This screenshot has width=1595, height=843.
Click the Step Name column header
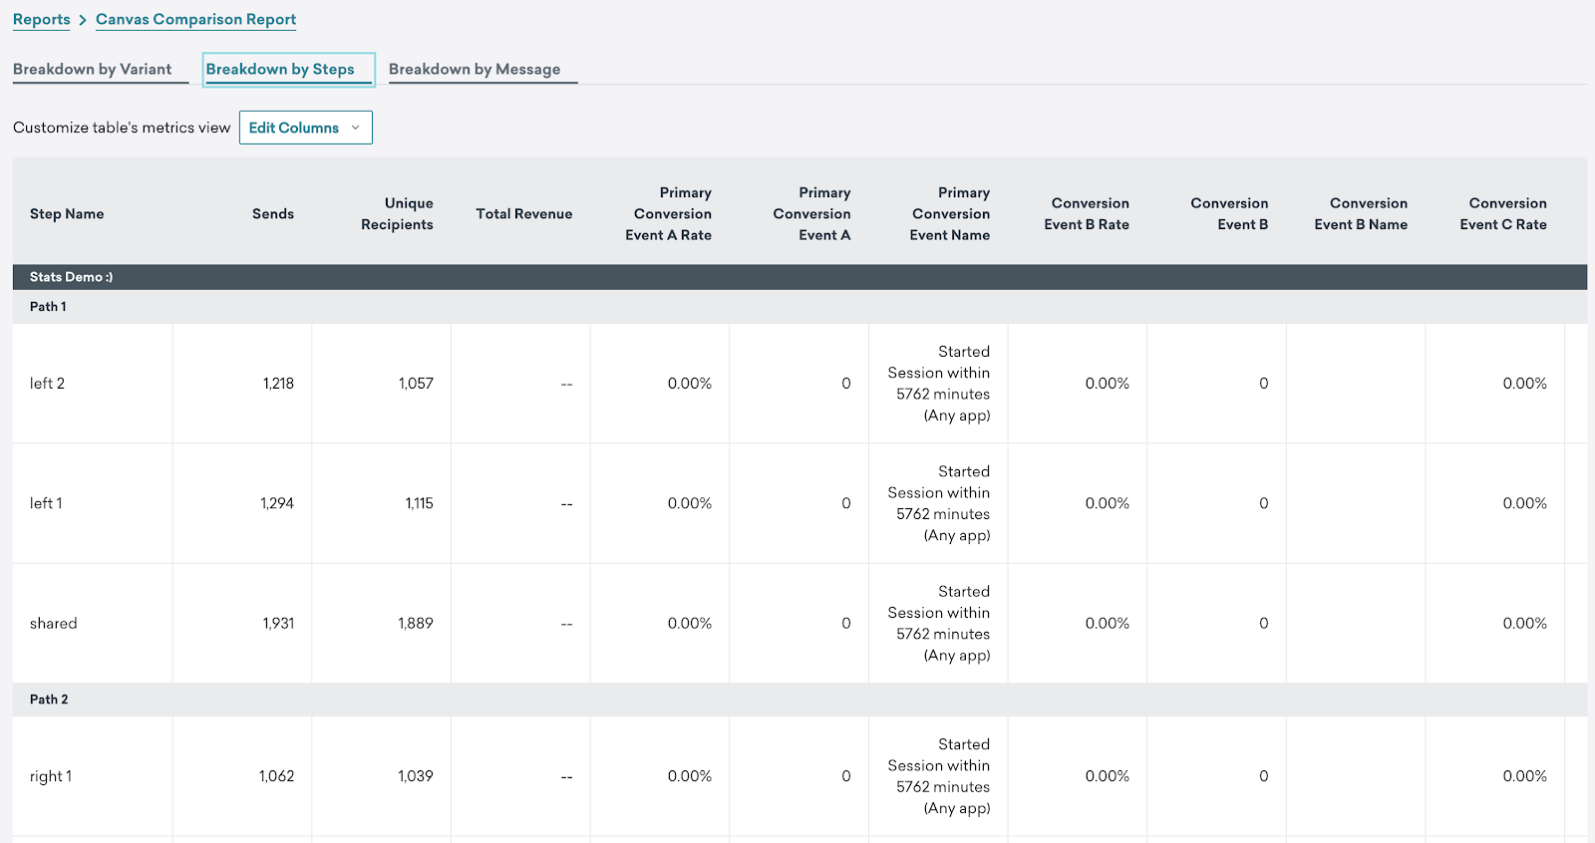67,213
